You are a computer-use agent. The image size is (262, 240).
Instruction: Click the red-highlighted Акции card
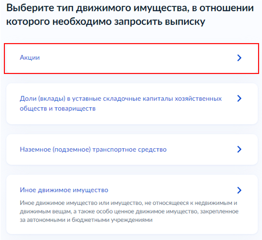130,58
